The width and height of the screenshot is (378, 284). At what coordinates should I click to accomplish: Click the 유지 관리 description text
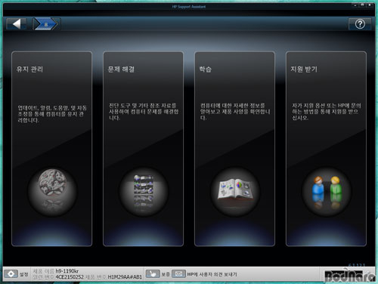coord(52,114)
